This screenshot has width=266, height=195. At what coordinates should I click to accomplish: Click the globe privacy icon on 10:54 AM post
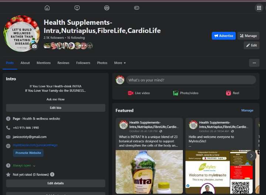(x=232, y=131)
